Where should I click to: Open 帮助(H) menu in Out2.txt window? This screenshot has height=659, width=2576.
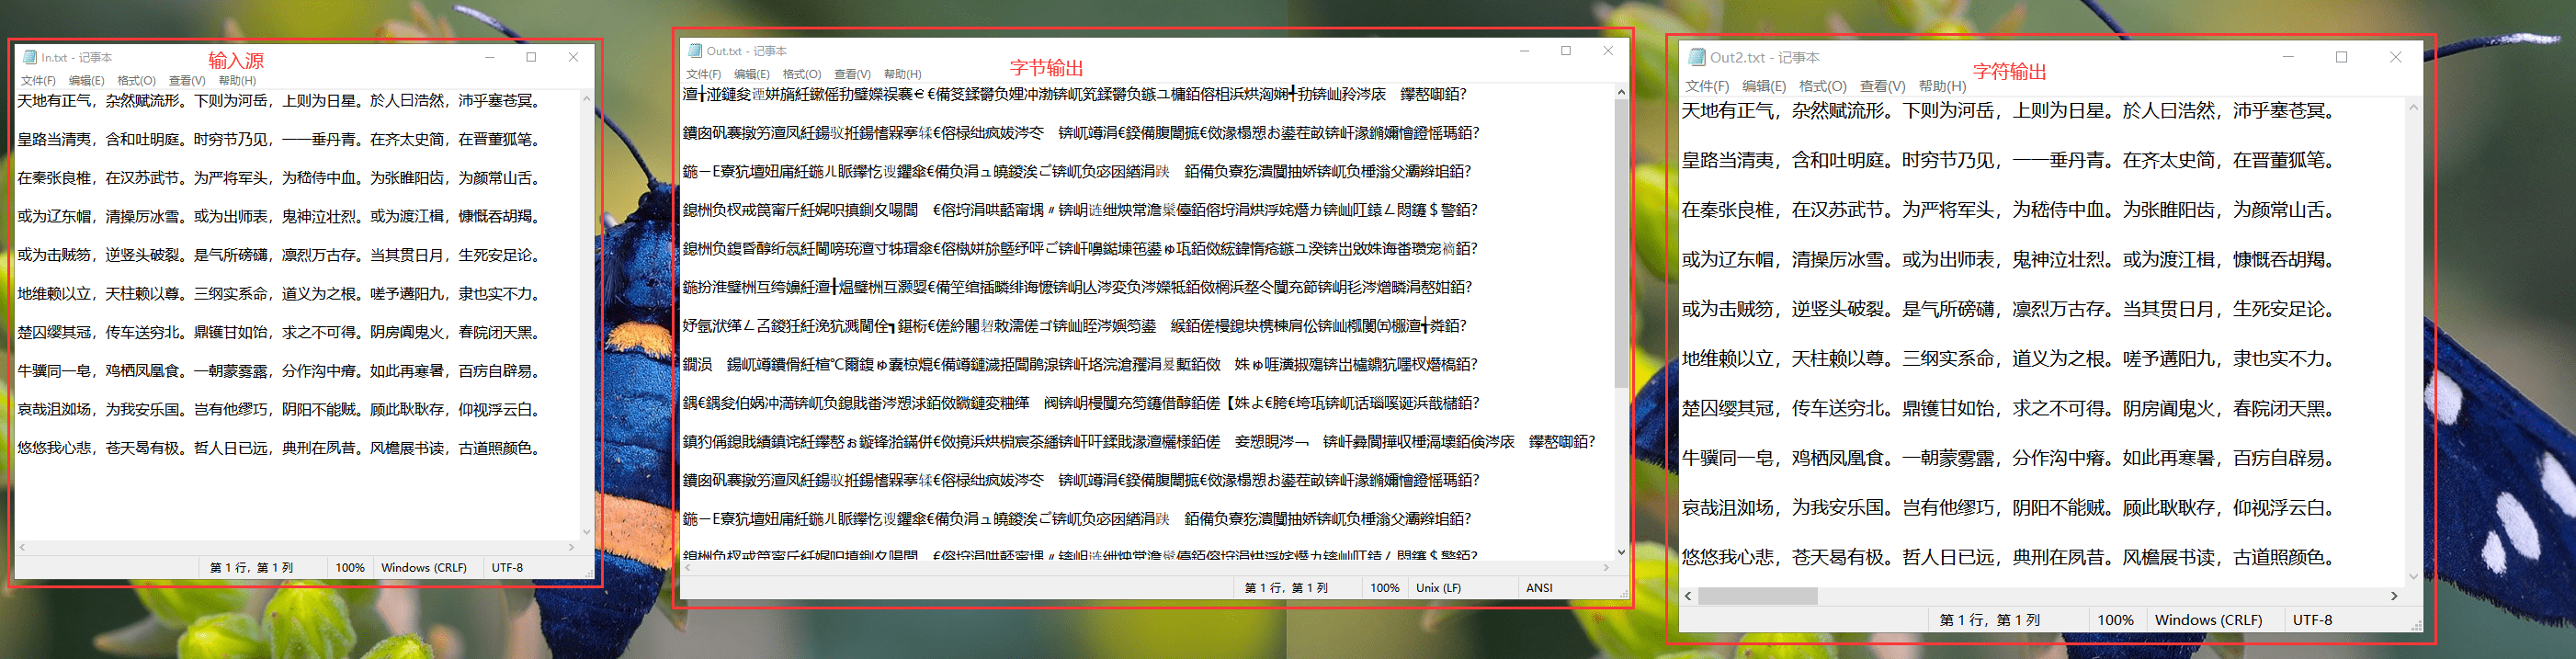pyautogui.click(x=1942, y=86)
